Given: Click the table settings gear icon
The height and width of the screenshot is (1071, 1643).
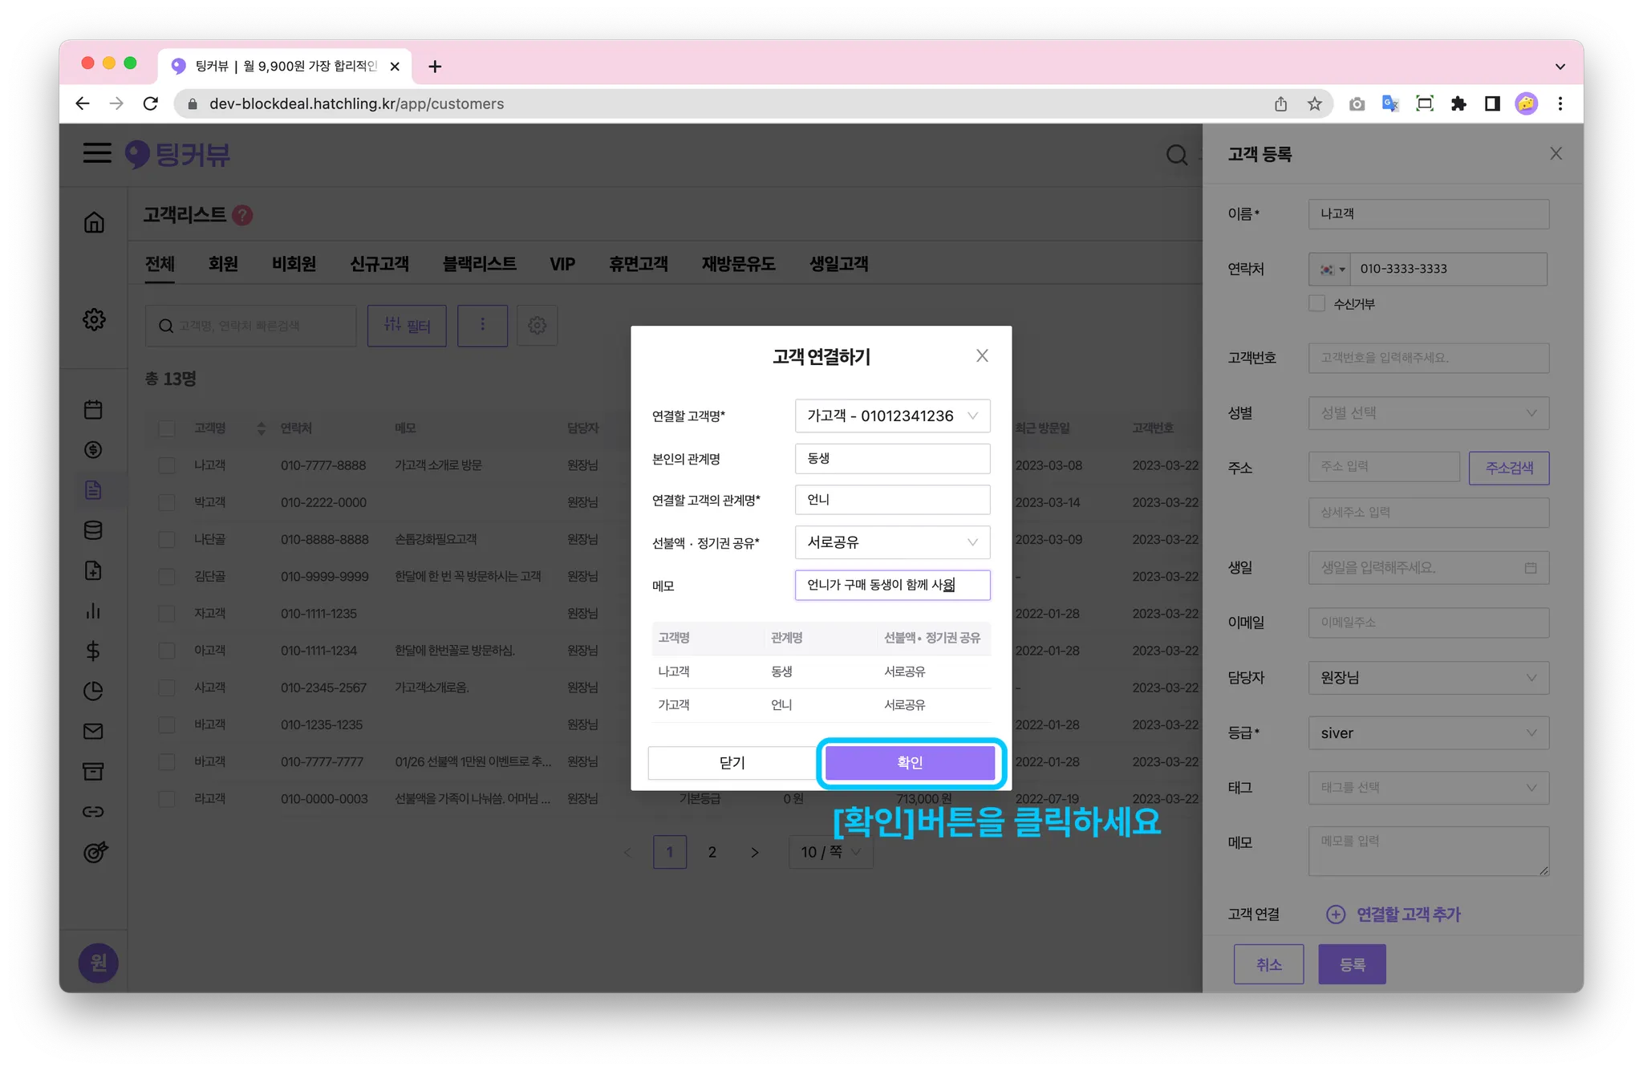Looking at the screenshot, I should [537, 326].
